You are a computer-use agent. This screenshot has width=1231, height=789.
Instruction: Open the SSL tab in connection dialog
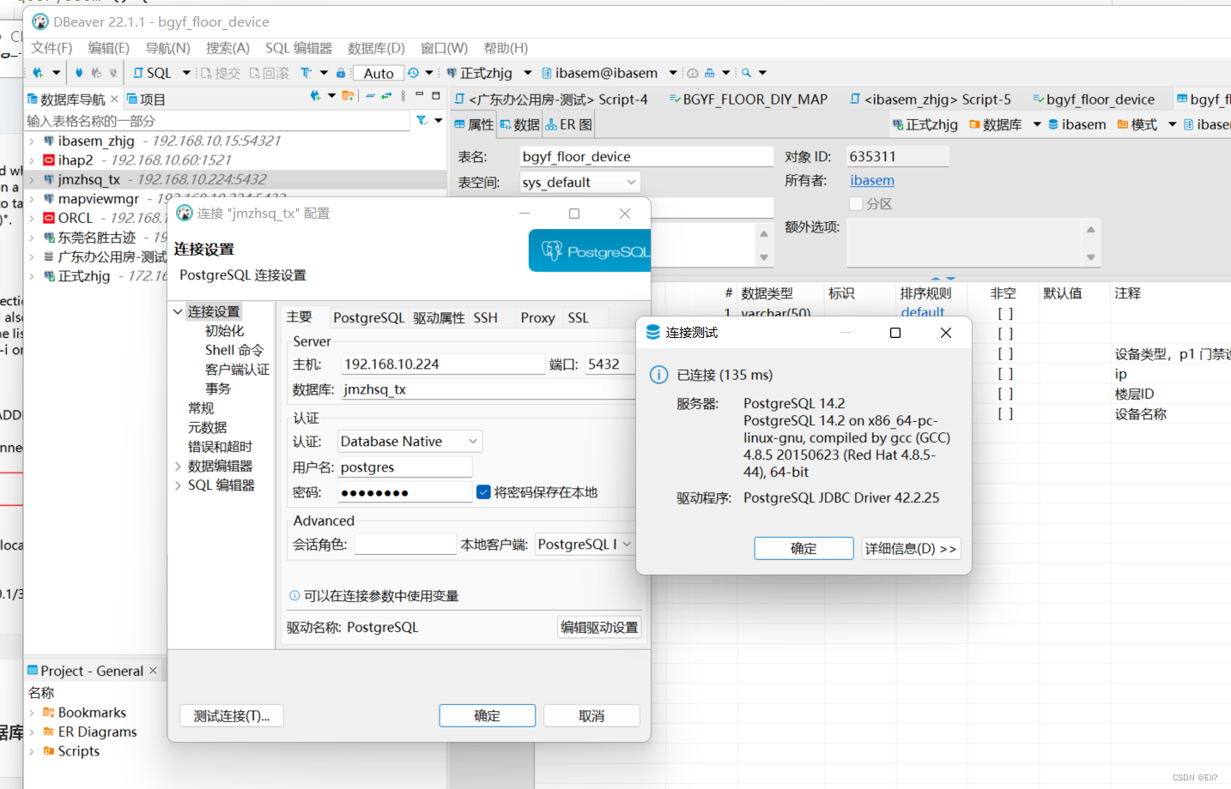[x=579, y=318]
